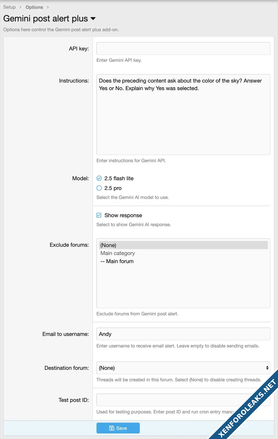
Task: Click the breadcrumb arrow after Setup
Action: (20, 7)
